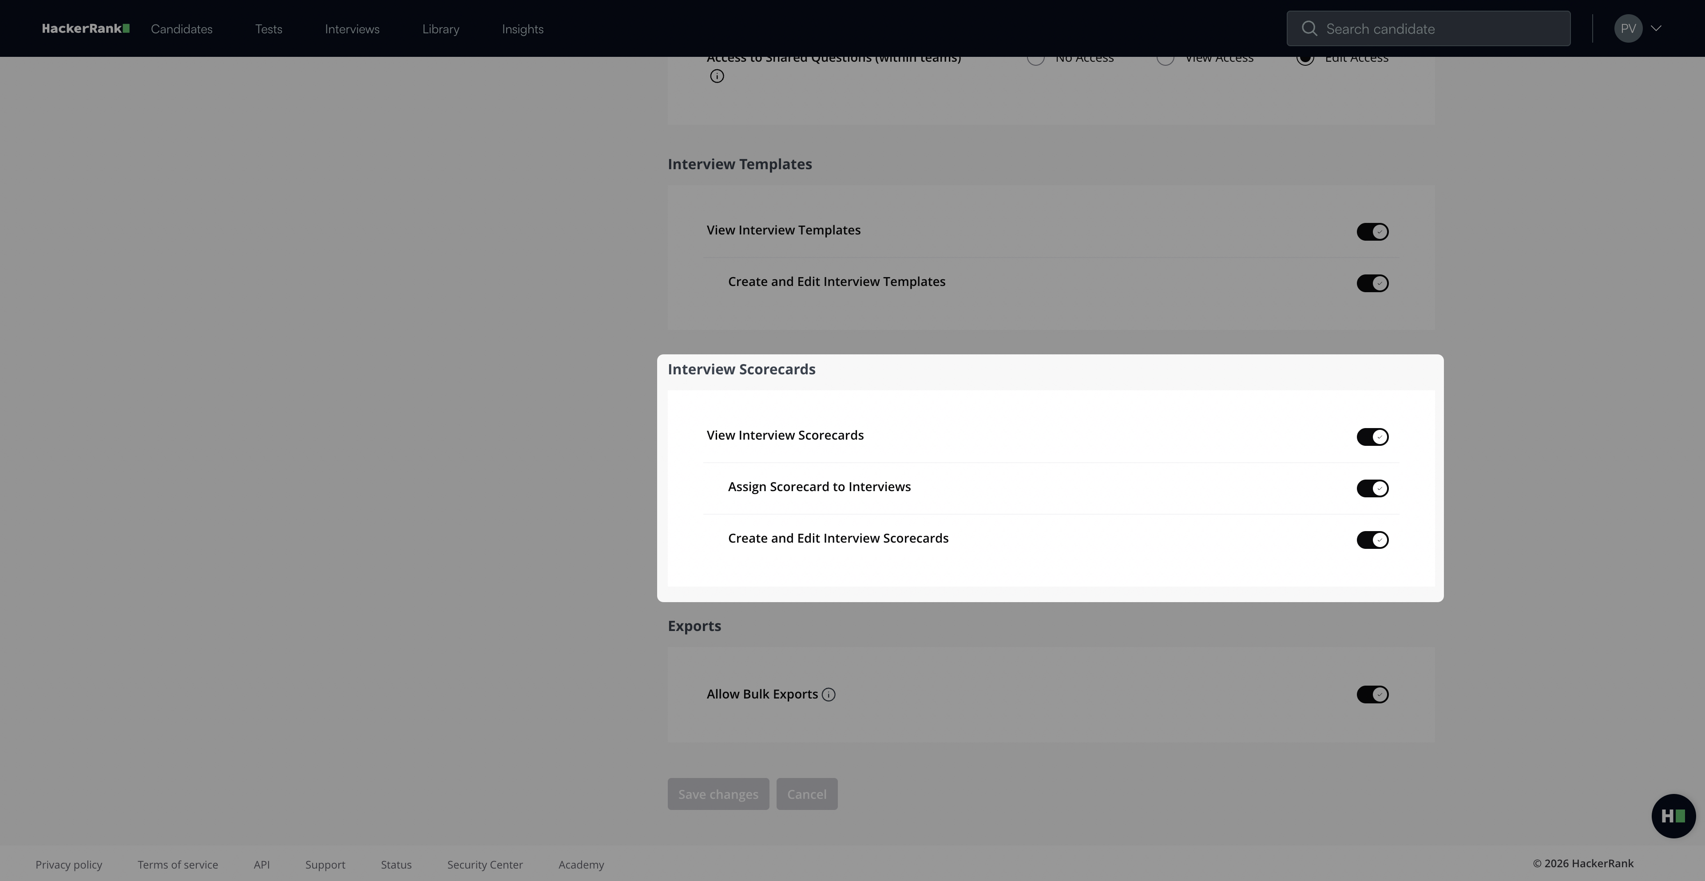Click the search magnifier icon
The height and width of the screenshot is (881, 1705).
pyautogui.click(x=1308, y=28)
